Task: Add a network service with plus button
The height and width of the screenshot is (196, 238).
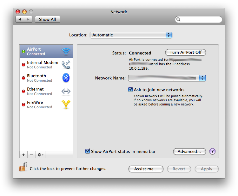Action: click(23, 155)
